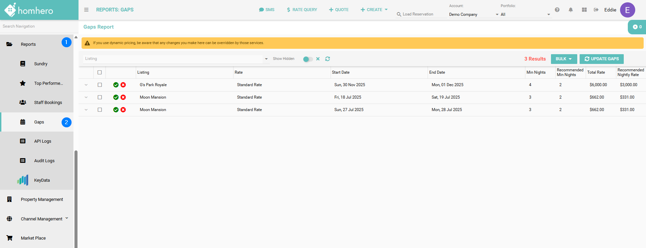The image size is (646, 248).
Task: Click the logout arrow icon
Action: (596, 10)
